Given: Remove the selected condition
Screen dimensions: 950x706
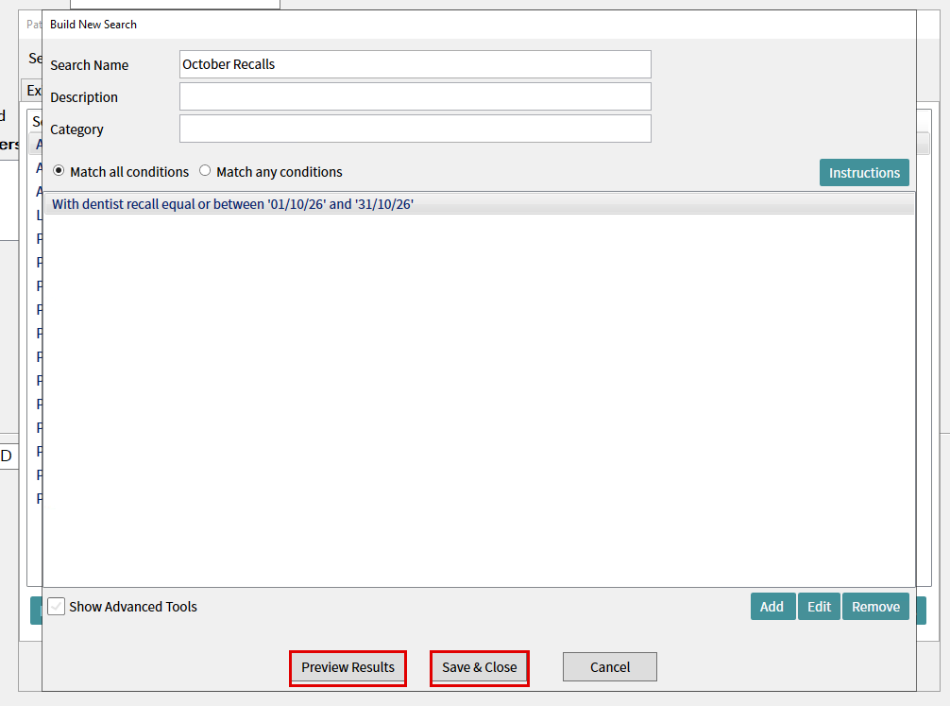Looking at the screenshot, I should tap(875, 607).
